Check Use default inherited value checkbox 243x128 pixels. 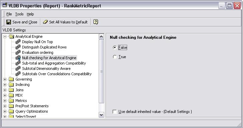pos(114,112)
